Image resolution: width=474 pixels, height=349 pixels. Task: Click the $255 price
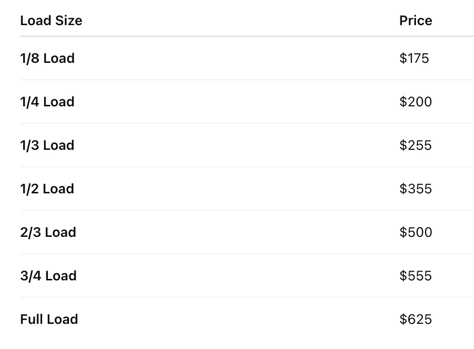tap(415, 145)
